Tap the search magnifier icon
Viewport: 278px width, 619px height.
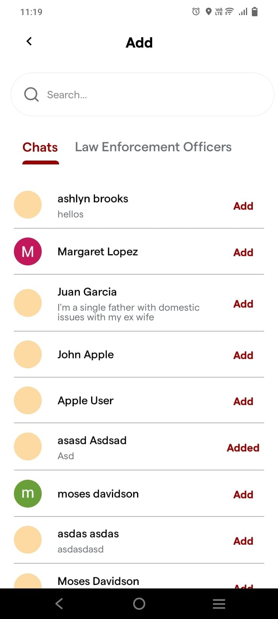coord(31,94)
